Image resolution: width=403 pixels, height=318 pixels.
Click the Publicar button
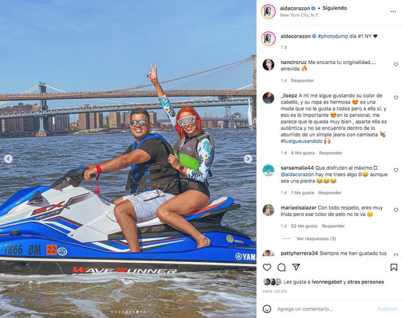click(387, 309)
